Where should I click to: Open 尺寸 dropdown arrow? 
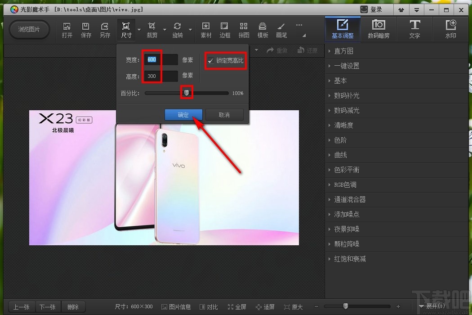139,30
